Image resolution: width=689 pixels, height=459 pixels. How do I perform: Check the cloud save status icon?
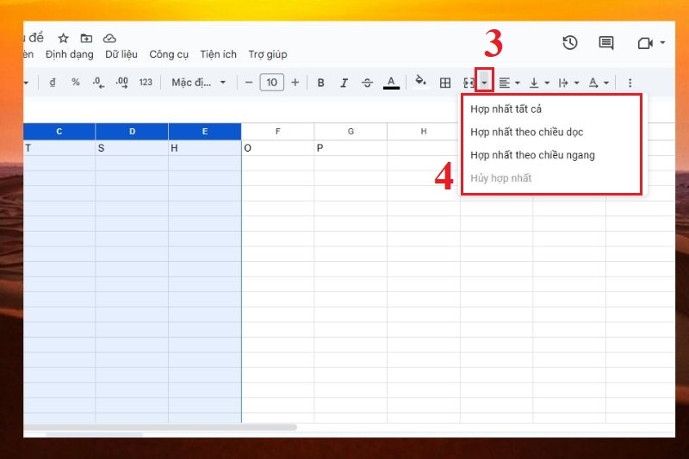(109, 38)
